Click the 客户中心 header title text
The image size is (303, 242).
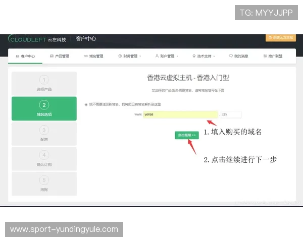point(86,39)
